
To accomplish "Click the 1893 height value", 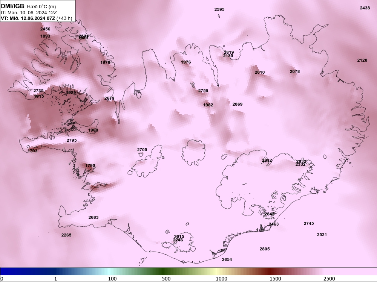I will (x=45, y=36).
